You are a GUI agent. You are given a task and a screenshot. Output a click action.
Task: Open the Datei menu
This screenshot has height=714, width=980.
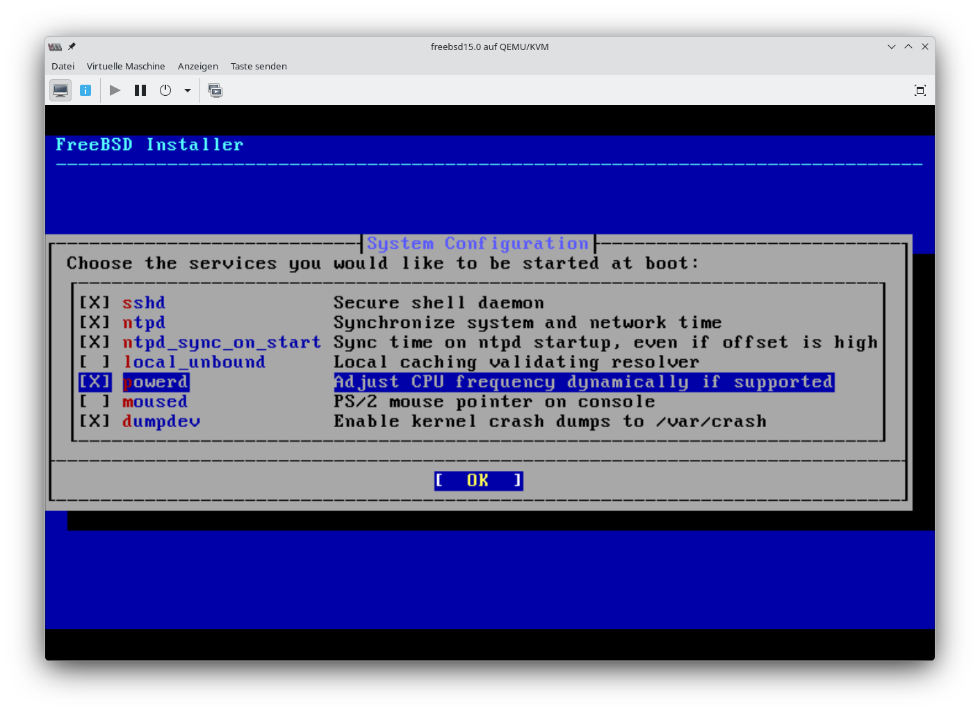pyautogui.click(x=63, y=66)
